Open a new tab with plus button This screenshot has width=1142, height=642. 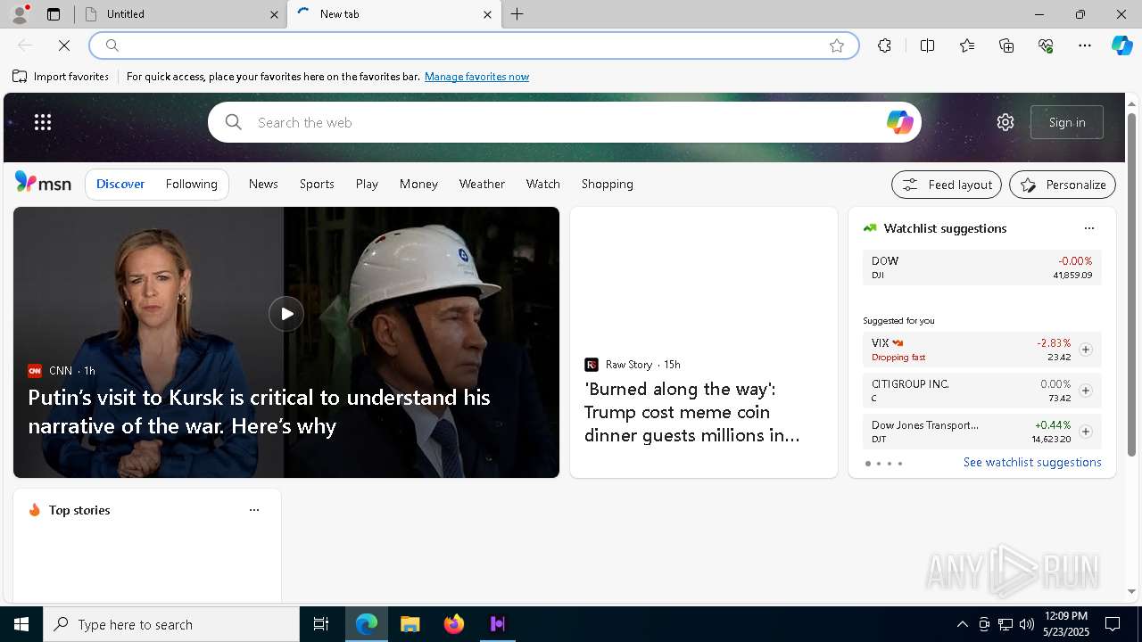coord(517,14)
